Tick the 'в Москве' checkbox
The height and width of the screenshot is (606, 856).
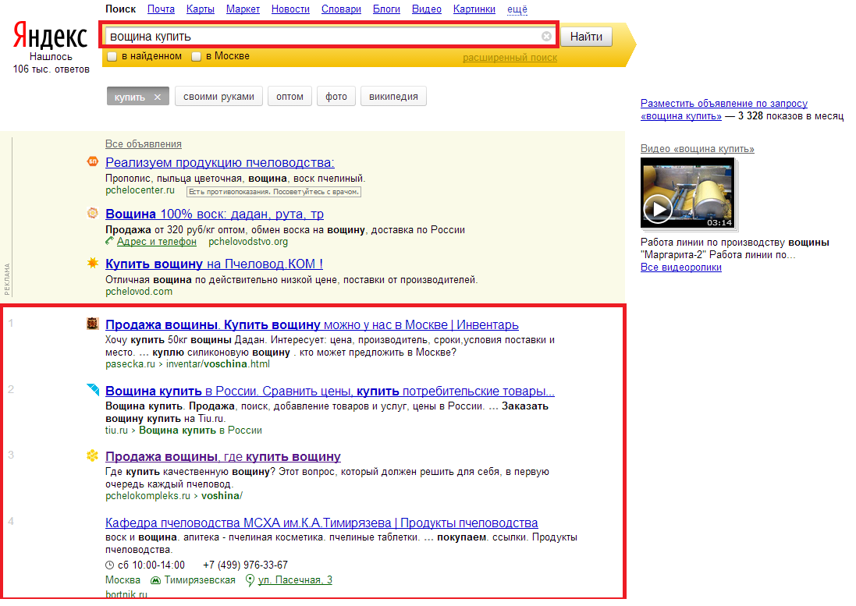coord(197,56)
